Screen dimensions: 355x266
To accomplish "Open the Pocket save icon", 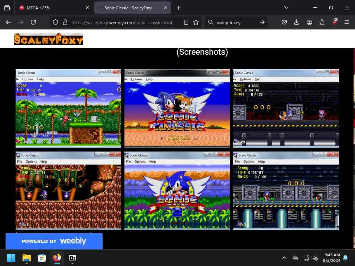I will (x=284, y=22).
